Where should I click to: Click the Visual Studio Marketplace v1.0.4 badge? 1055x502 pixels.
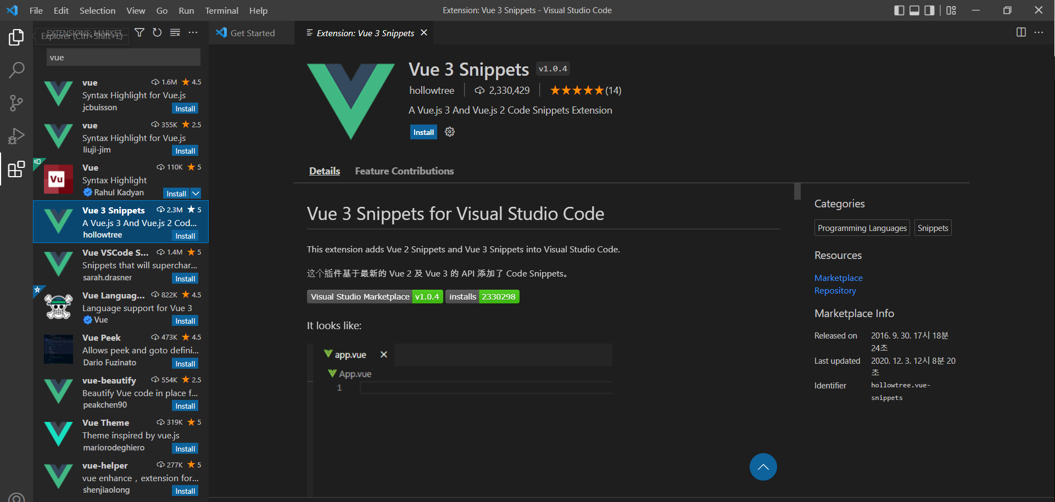pyautogui.click(x=375, y=297)
